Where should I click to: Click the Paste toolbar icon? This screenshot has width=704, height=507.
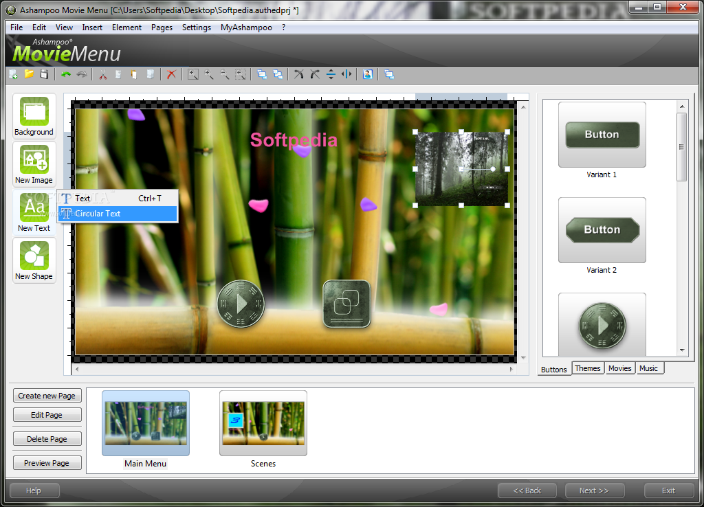tap(134, 74)
